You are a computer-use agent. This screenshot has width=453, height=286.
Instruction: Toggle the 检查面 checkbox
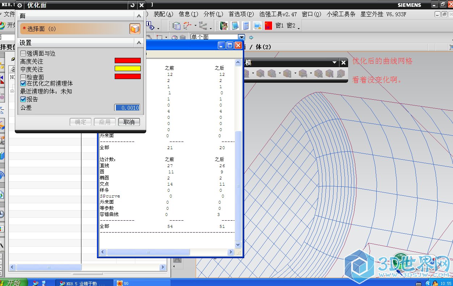(x=23, y=77)
